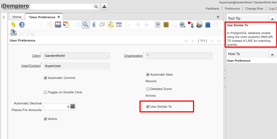The height and width of the screenshot is (139, 277).
Task: Switch to the Home tab
Action: [17, 17]
